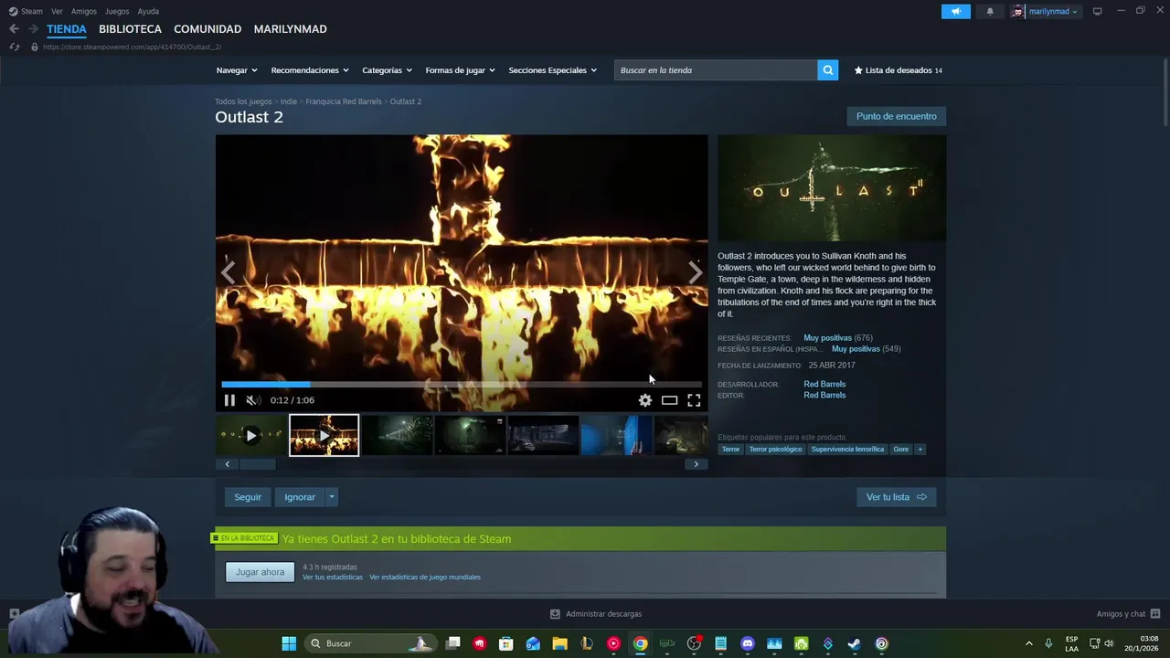The height and width of the screenshot is (658, 1170).
Task: Open the Red Barrels developer link
Action: (x=824, y=384)
